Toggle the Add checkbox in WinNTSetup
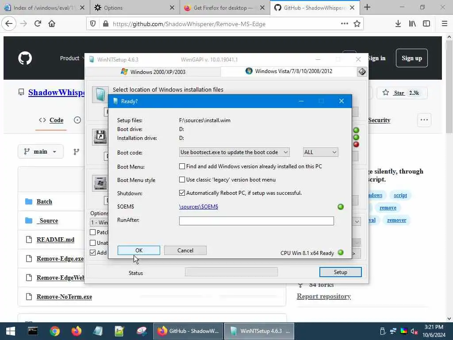Viewport: 453px width, 340px height. click(x=93, y=252)
